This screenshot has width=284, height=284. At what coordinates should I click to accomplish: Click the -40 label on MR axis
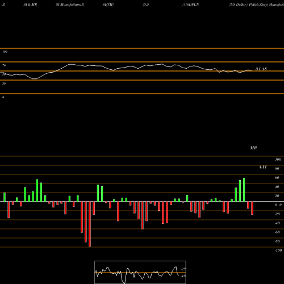277,223
